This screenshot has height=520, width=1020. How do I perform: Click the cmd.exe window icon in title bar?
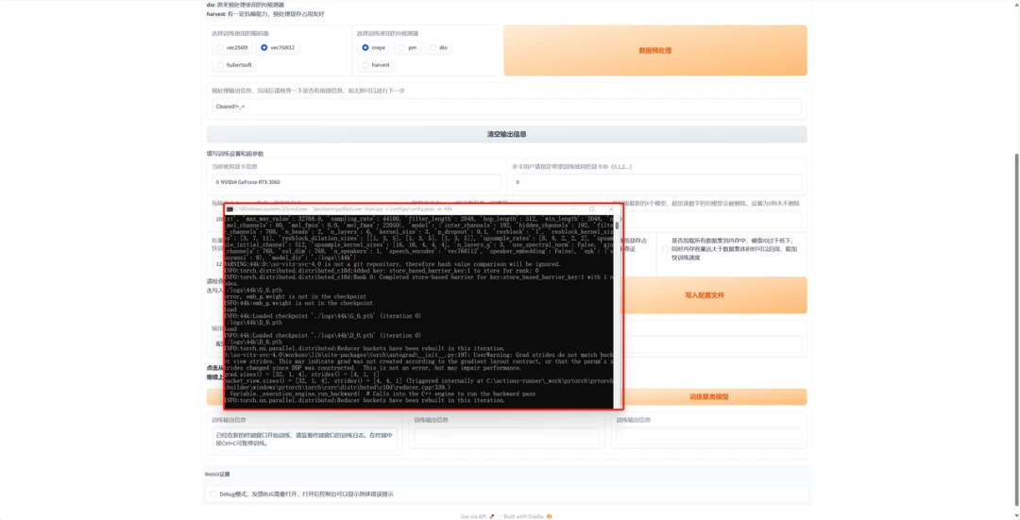tap(229, 210)
